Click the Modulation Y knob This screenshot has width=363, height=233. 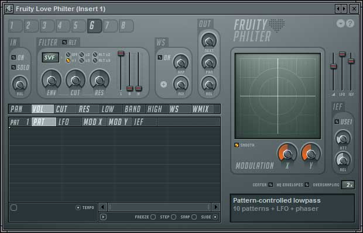tap(311, 153)
